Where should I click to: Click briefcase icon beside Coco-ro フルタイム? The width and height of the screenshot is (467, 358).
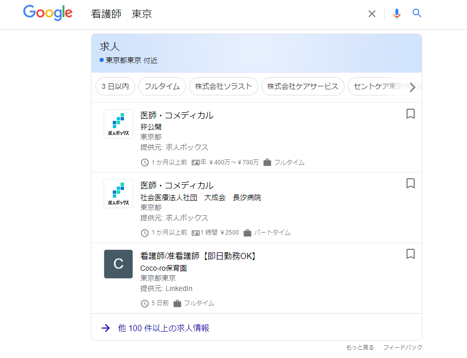point(177,303)
